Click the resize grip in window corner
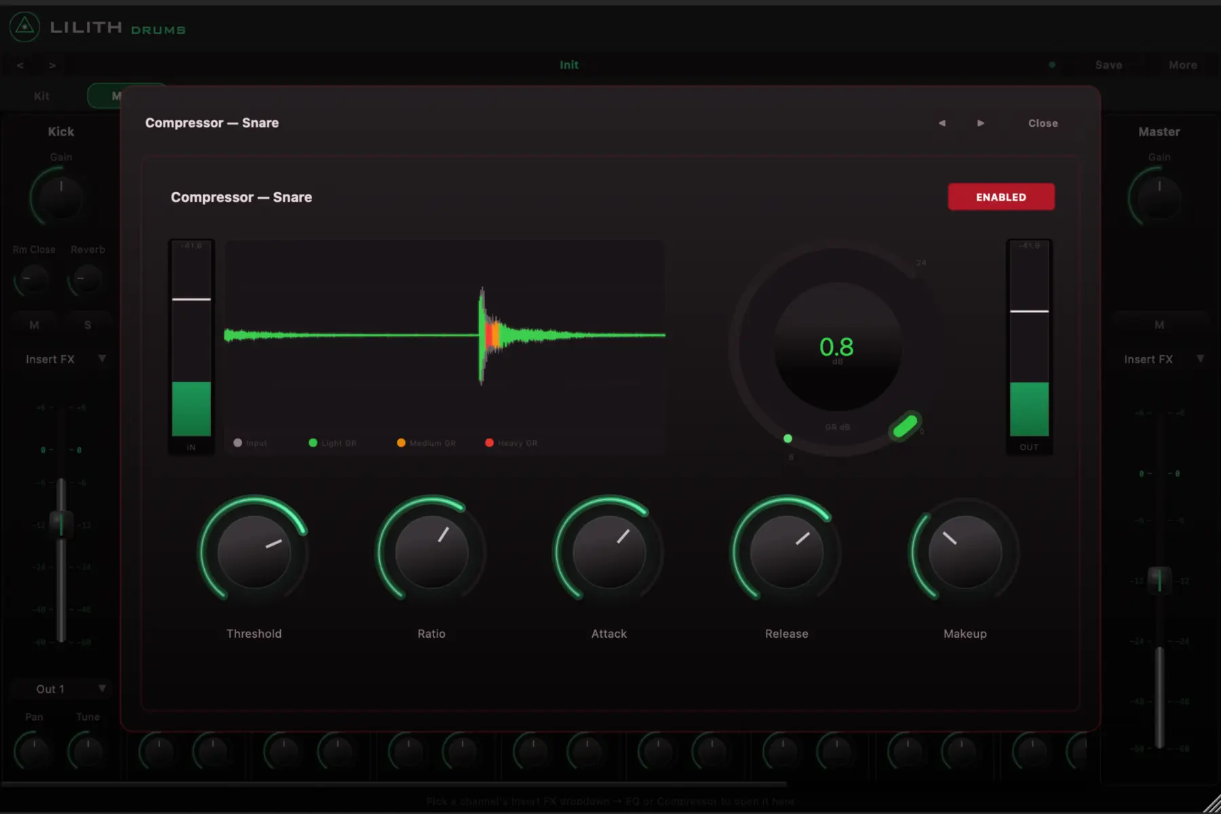The height and width of the screenshot is (814, 1221). [x=1212, y=805]
